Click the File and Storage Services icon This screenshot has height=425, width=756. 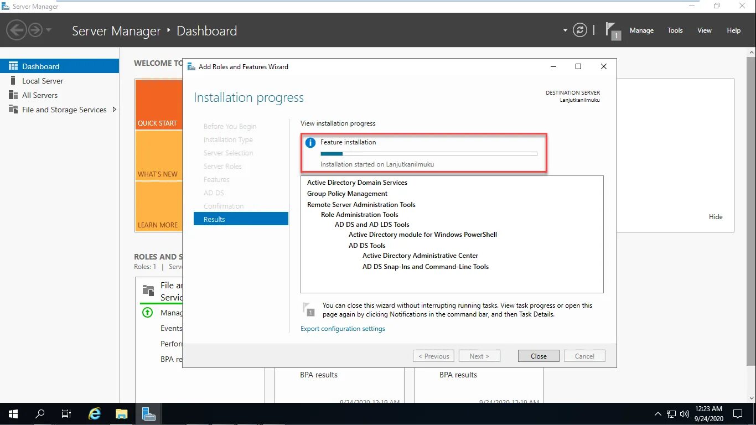(13, 110)
